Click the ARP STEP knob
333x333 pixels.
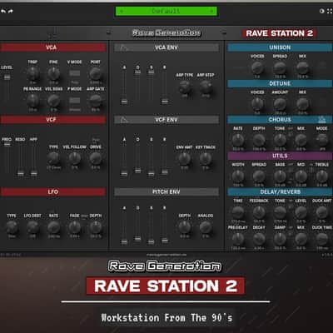click(206, 87)
